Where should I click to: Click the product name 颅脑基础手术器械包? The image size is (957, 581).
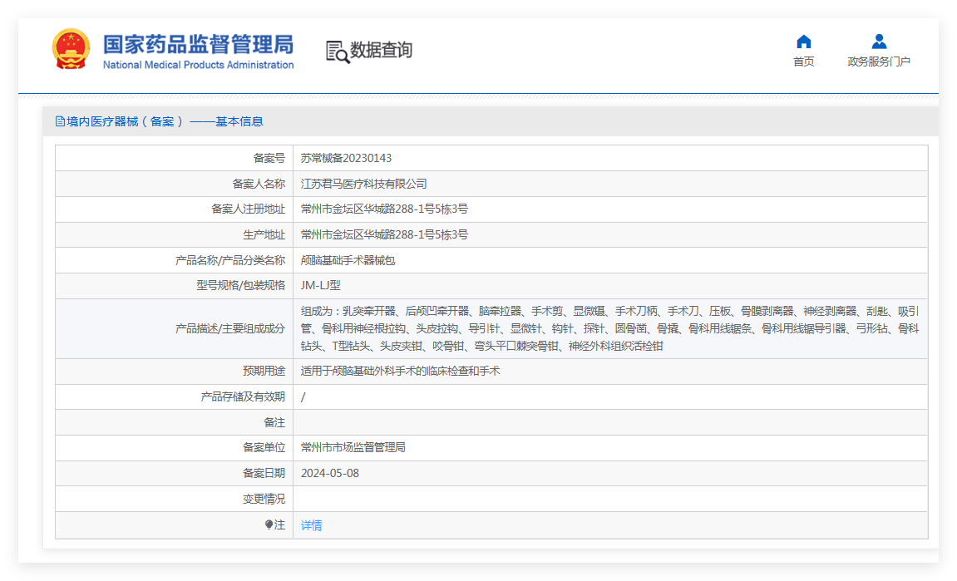(x=348, y=260)
